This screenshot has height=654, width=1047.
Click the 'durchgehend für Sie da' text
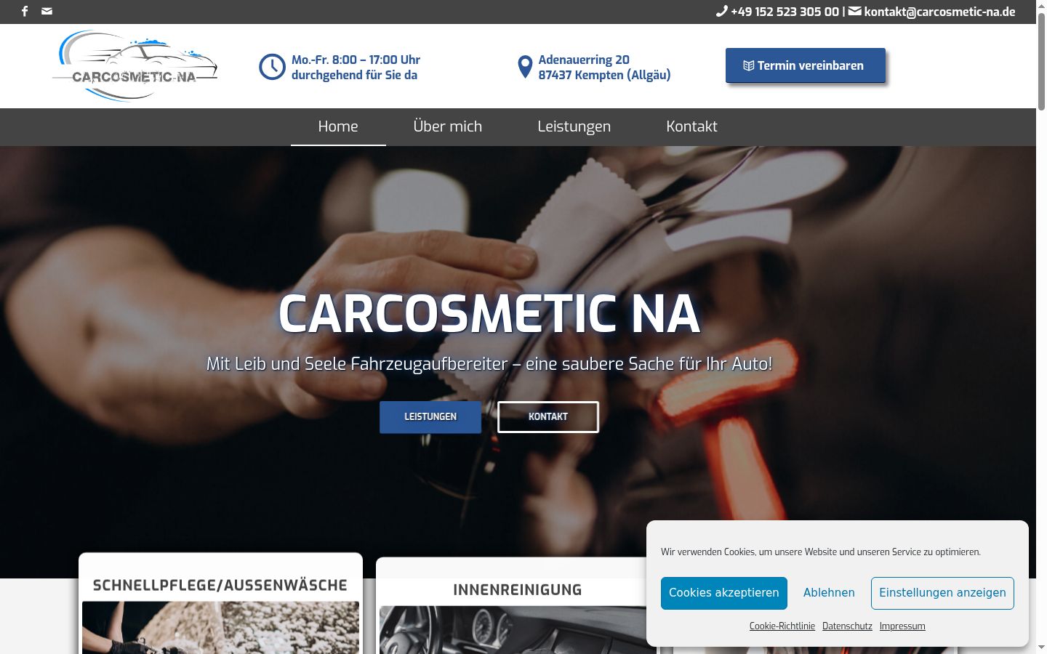coord(354,75)
